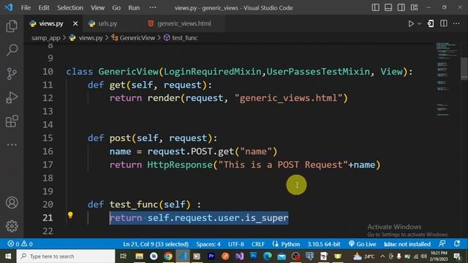Click line number 15 in gutter
The width and height of the screenshot is (468, 263).
click(48, 138)
